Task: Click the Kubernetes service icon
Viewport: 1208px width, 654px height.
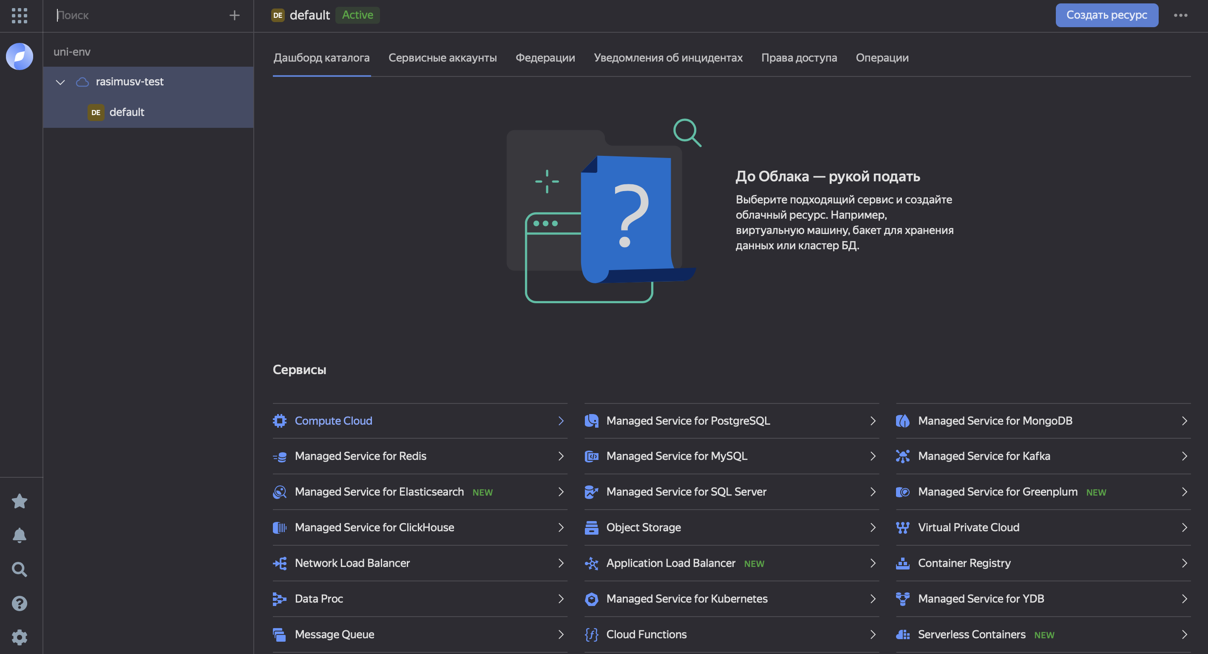Action: 591,599
